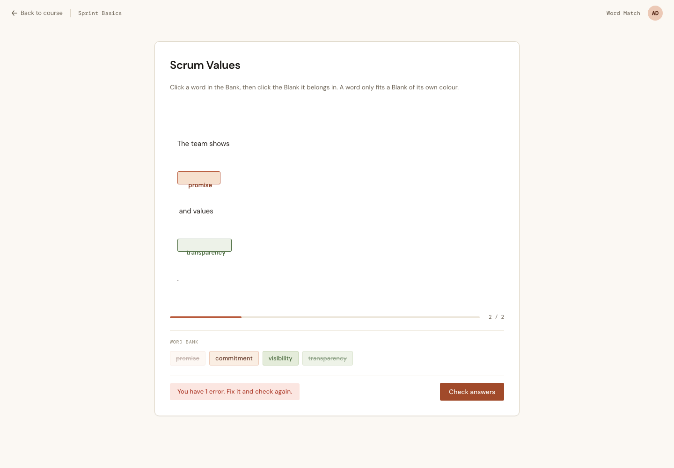Screen dimensions: 674x468
Task: Submit with Check answers button
Action: coord(472,392)
